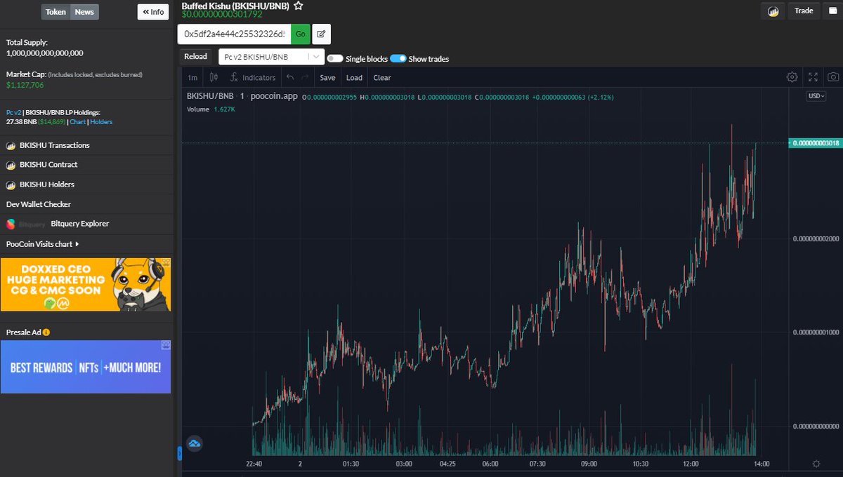Click the Bitquery logo icon
Screen dimensions: 843x477
coord(11,224)
